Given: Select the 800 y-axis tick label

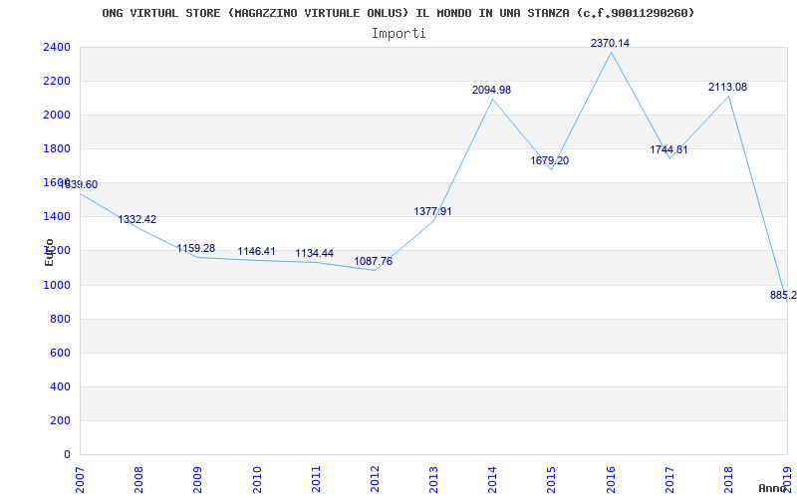Looking at the screenshot, I should 60,319.
